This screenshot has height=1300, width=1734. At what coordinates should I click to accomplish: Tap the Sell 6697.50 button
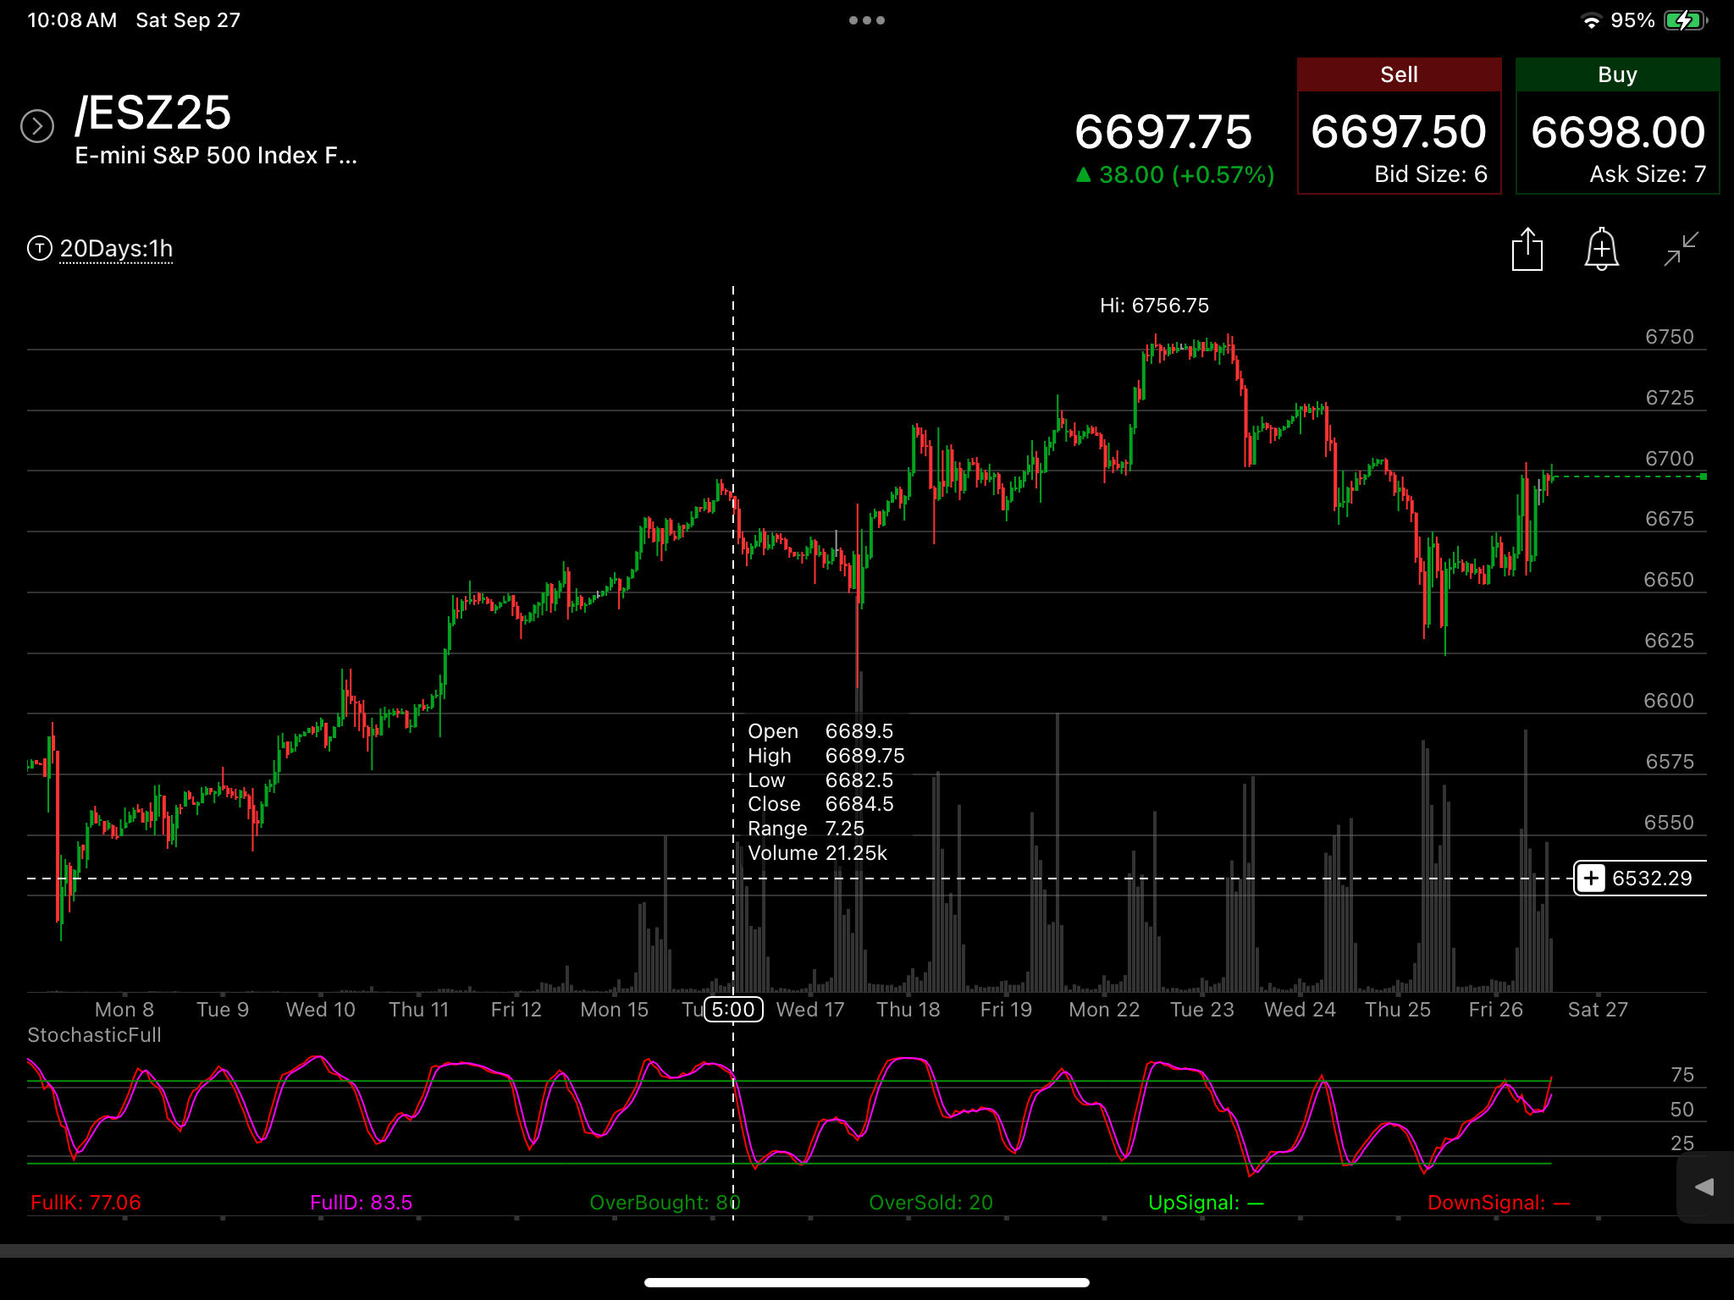pyautogui.click(x=1399, y=126)
